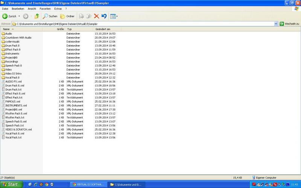The width and height of the screenshot is (301, 188).
Task: Open the Suchen search tool
Action: coord(50,16)
